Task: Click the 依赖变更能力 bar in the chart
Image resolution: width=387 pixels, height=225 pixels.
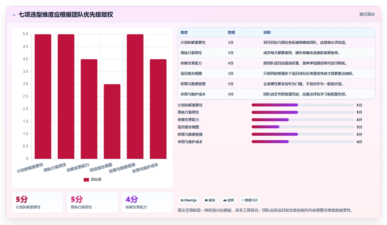Action: point(89,109)
